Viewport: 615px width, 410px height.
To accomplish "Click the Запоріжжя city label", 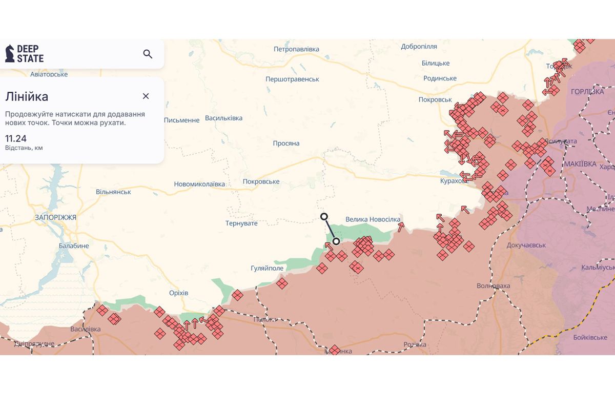I will (55, 217).
